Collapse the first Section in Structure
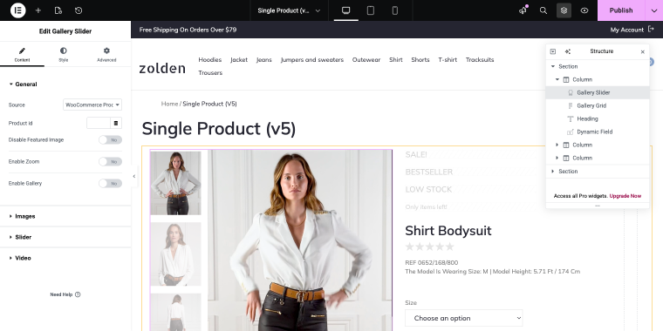Viewport: 663px width, 331px height. point(552,66)
